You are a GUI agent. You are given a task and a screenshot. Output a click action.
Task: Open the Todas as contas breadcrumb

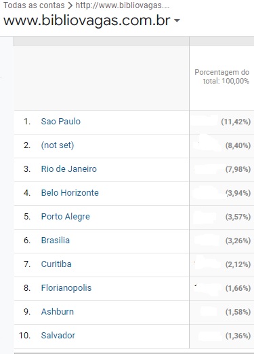[x=34, y=5]
